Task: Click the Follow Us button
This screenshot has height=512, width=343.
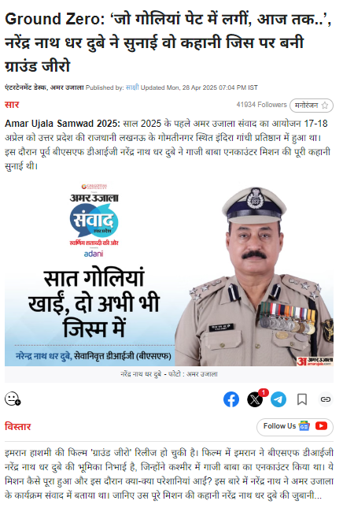Action: point(295,427)
